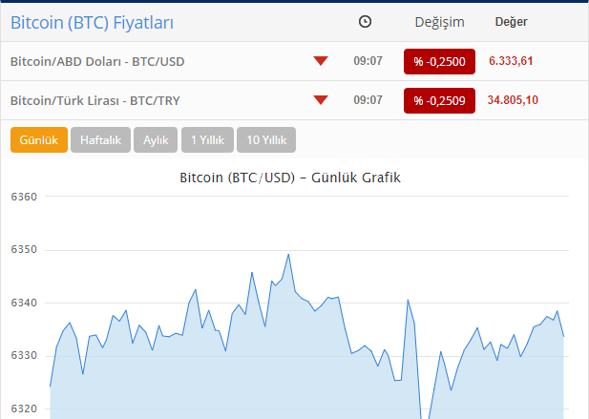Click the Değişim column header
Screen dimensions: 589x419
(439, 22)
